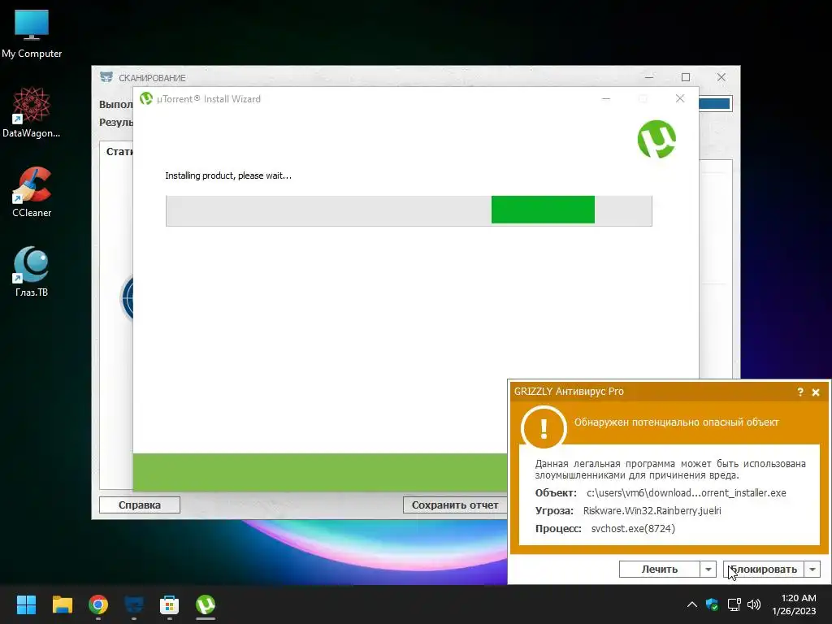Open Google Chrome from the taskbar

[98, 604]
